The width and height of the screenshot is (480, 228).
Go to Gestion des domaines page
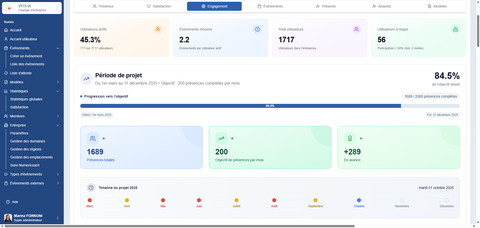(27, 141)
